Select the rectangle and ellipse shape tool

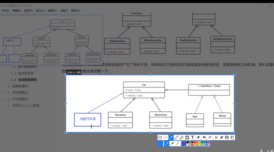click(160, 138)
